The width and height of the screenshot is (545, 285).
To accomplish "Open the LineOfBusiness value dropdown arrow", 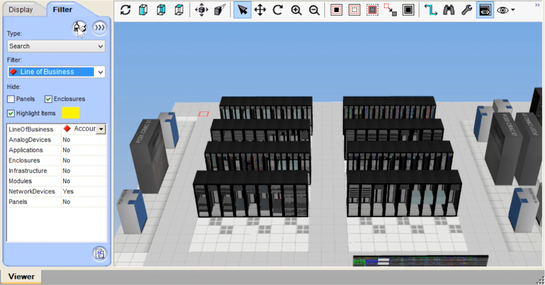I will click(x=101, y=129).
